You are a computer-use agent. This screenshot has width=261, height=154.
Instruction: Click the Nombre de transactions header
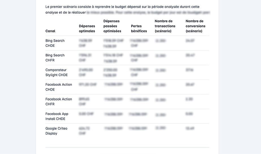165,26
